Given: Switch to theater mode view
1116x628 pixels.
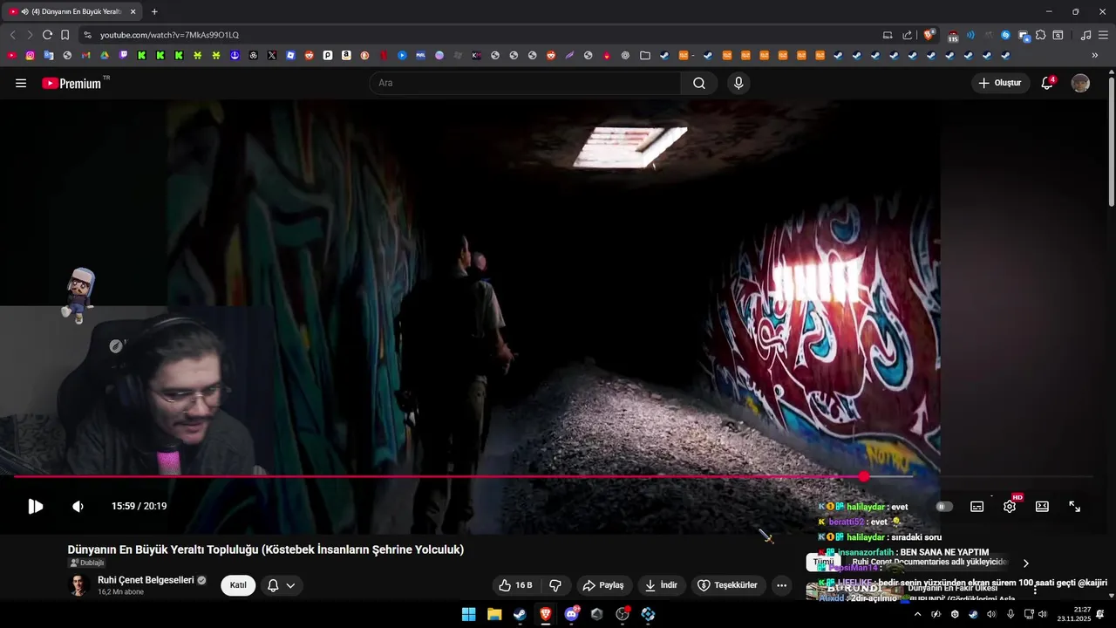Looking at the screenshot, I should click(1042, 506).
